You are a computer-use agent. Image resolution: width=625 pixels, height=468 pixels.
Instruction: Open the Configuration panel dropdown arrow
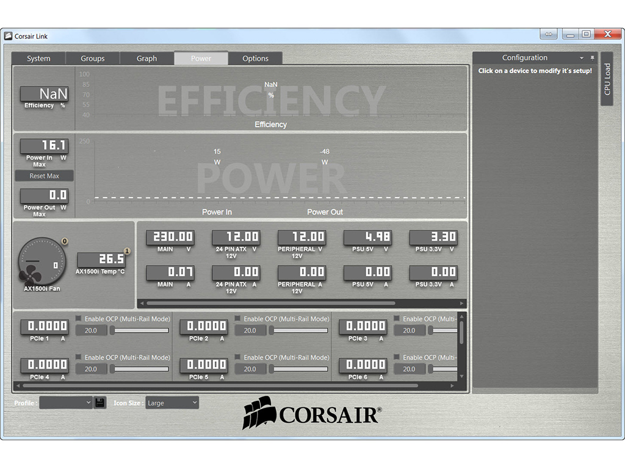[x=582, y=58]
